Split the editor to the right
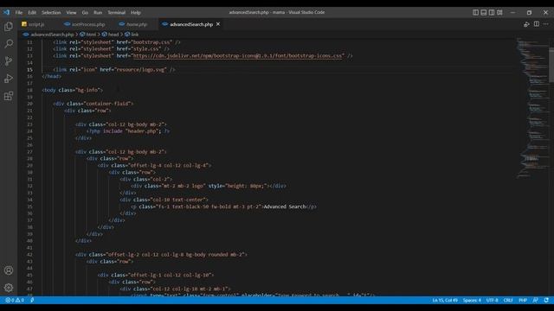This screenshot has height=311, width=554. point(537,24)
